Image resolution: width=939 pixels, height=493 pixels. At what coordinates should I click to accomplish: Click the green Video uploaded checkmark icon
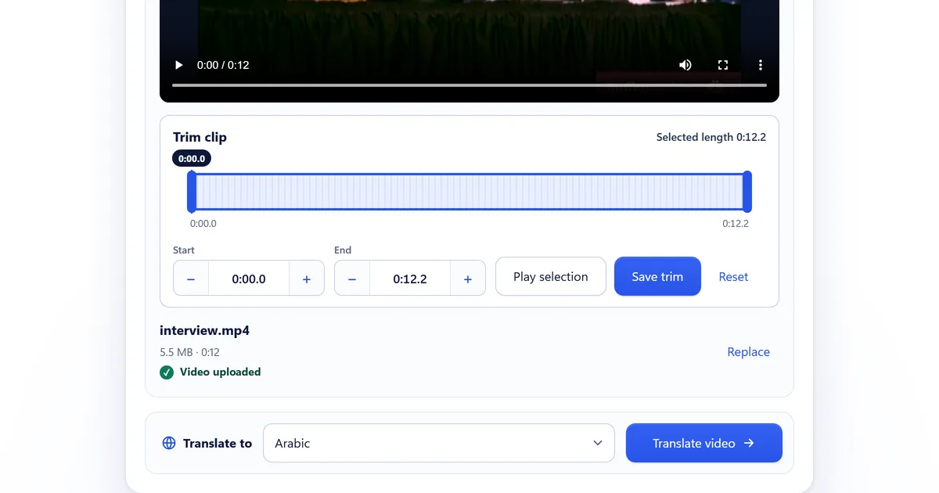tap(167, 372)
